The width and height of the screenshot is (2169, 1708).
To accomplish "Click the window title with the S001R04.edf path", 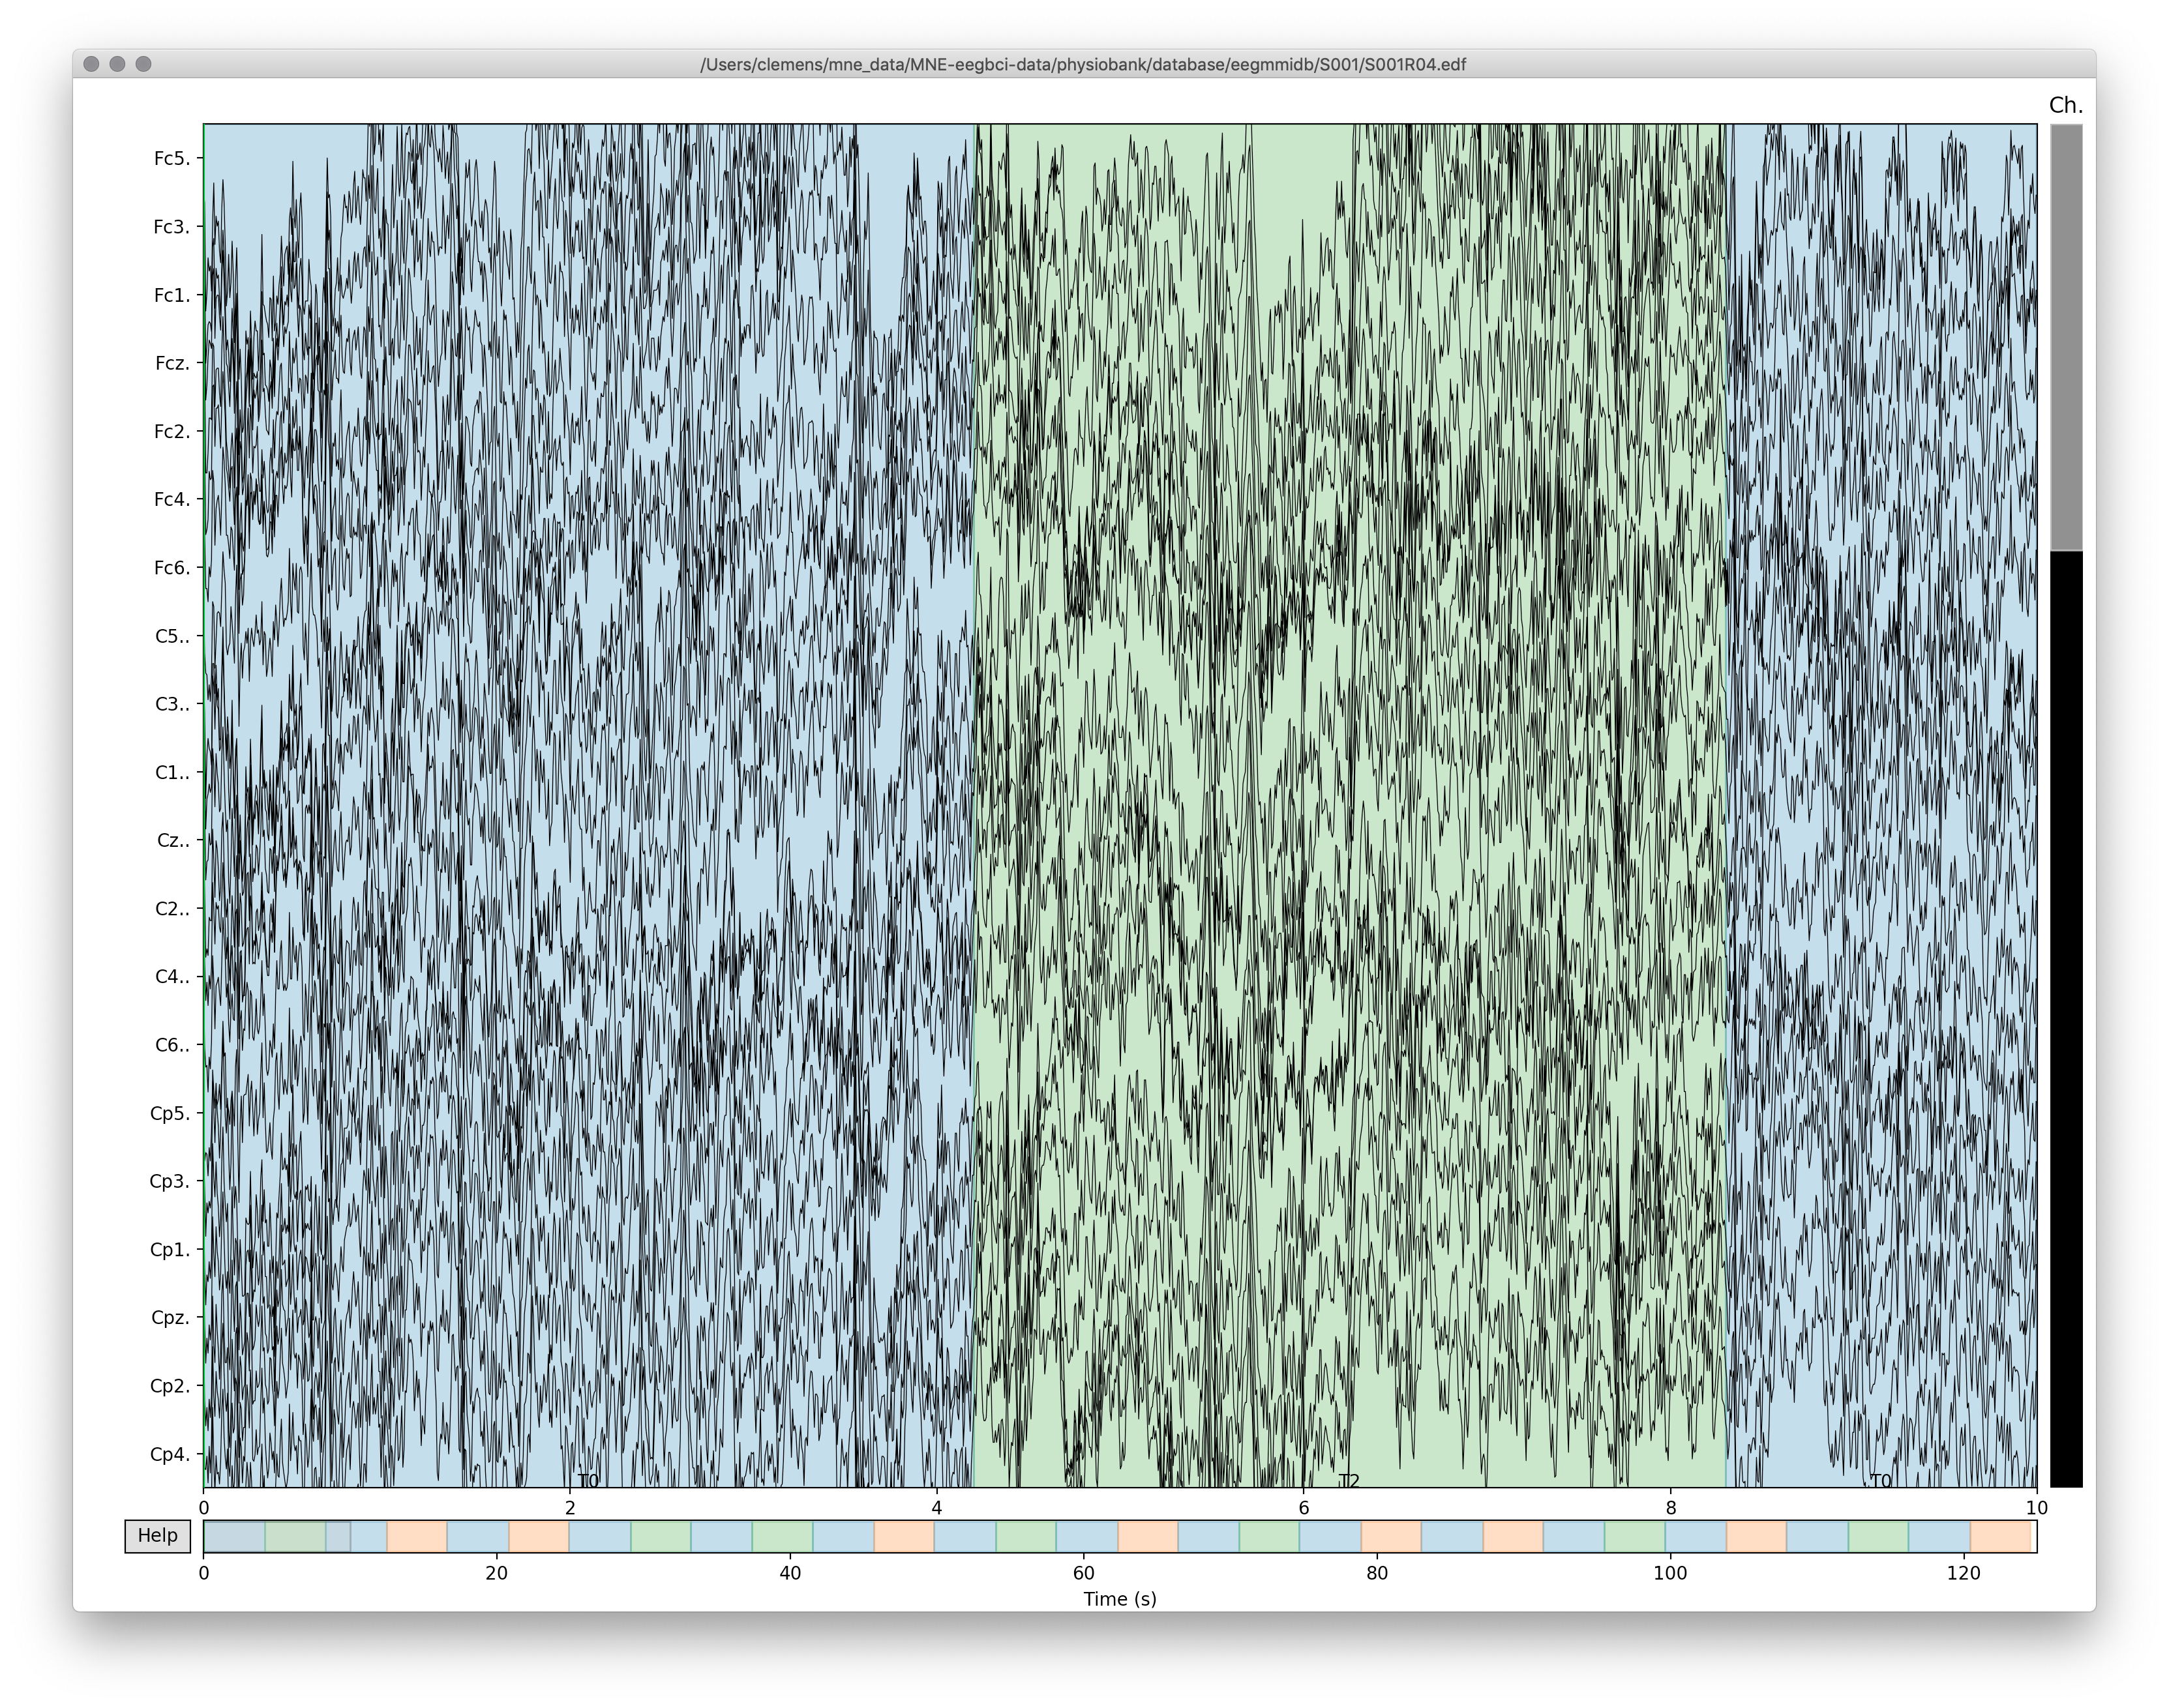I will [x=1083, y=64].
